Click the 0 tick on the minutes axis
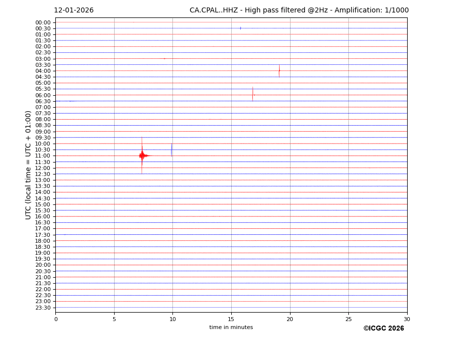 point(56,319)
